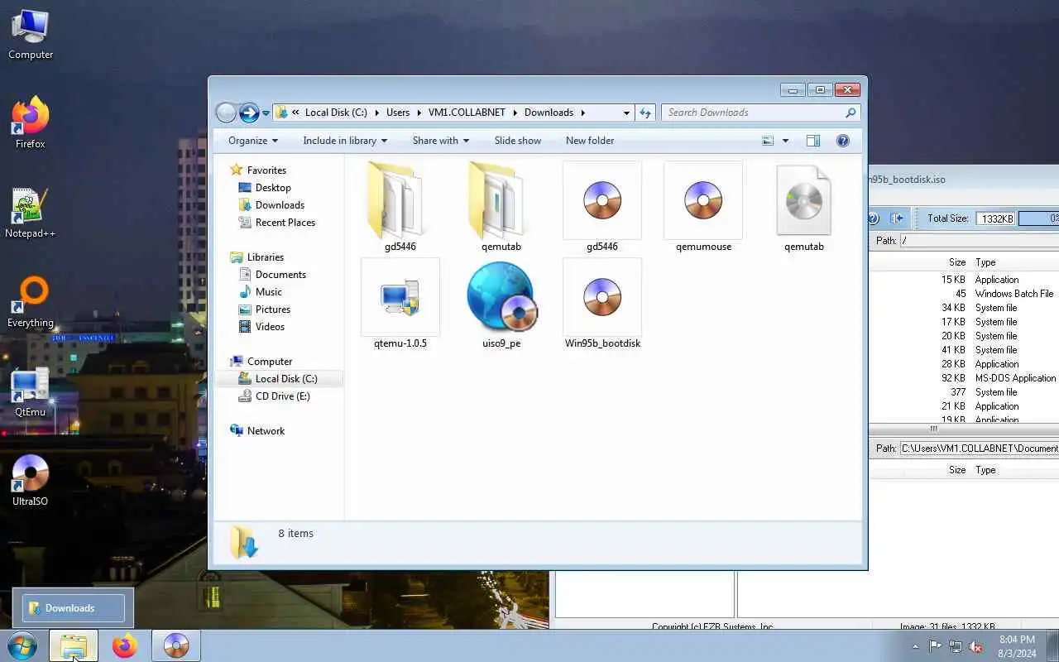Select the Win95b_bootdisk image file
1059x662 pixels.
(x=602, y=304)
